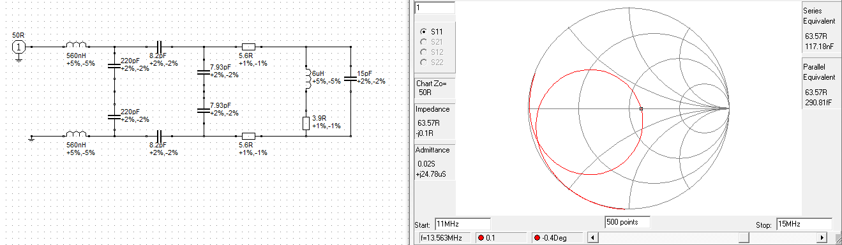Select the bottom 5.6R series resistor
This screenshot has width=842, height=245.
248,135
